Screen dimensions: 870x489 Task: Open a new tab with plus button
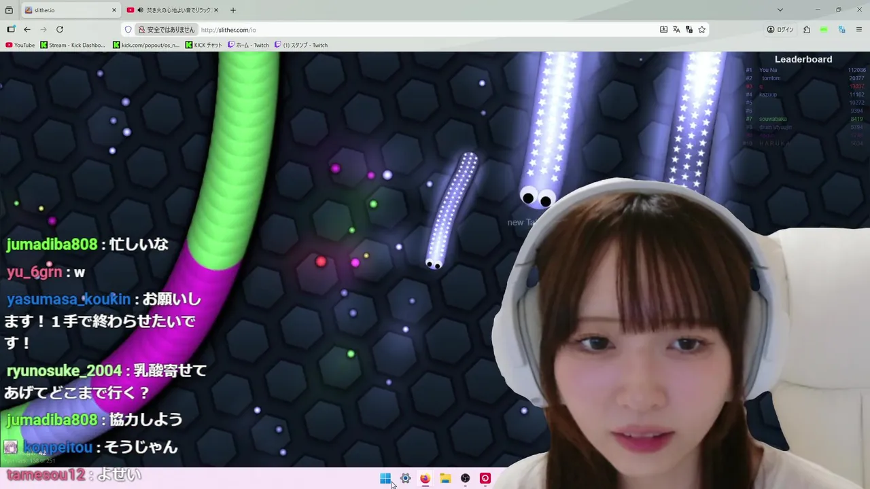(233, 10)
